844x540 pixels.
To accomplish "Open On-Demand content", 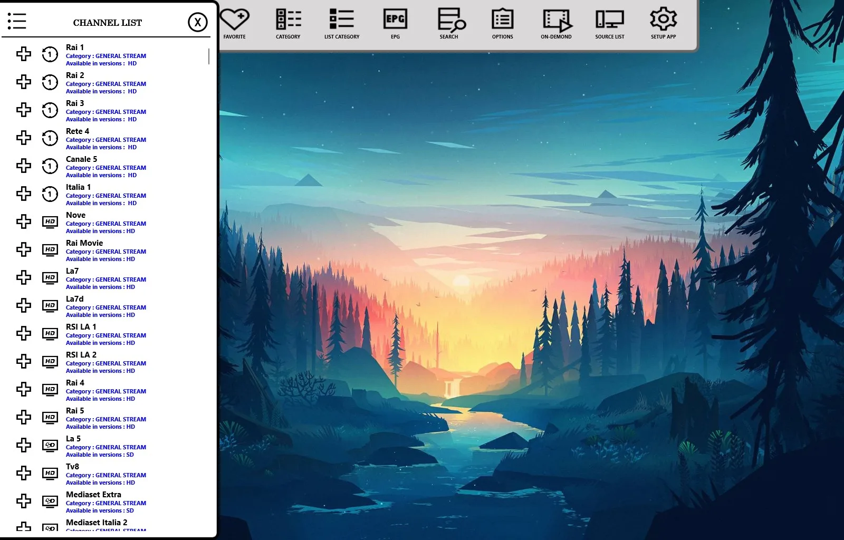I will click(x=556, y=24).
